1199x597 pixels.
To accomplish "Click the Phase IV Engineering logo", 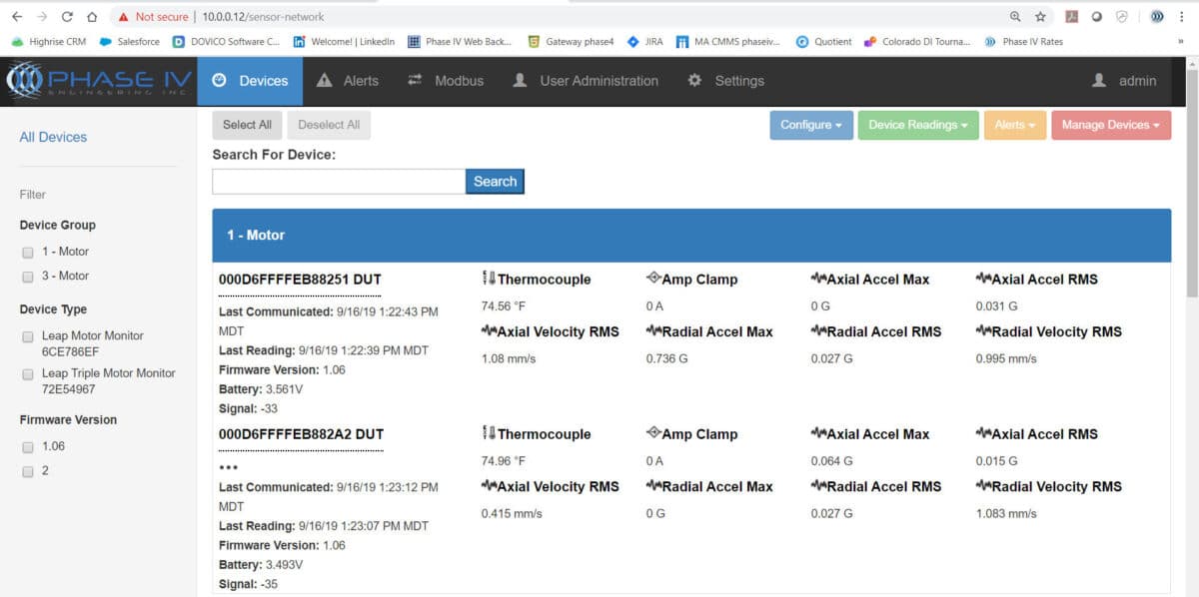I will [x=97, y=81].
